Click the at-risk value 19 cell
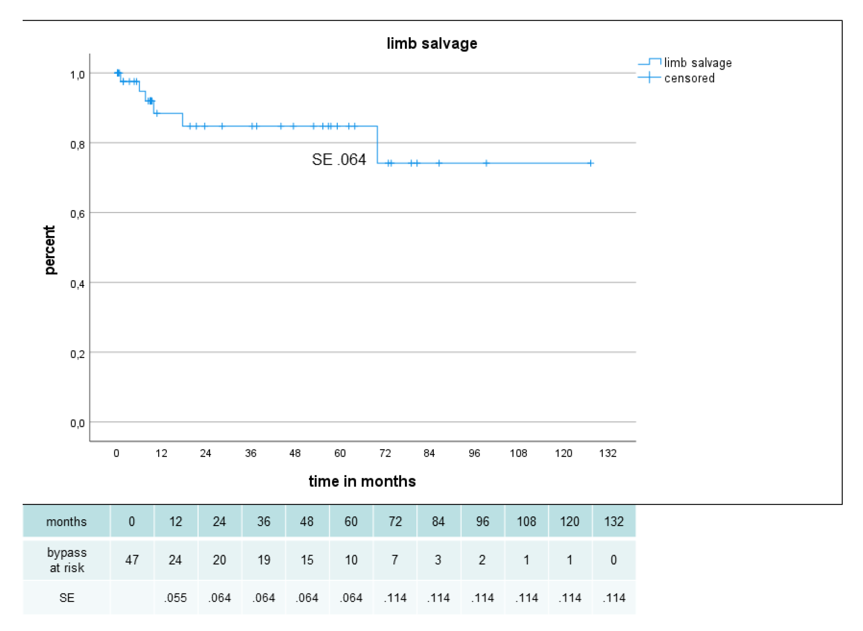The width and height of the screenshot is (863, 631). pos(264,560)
